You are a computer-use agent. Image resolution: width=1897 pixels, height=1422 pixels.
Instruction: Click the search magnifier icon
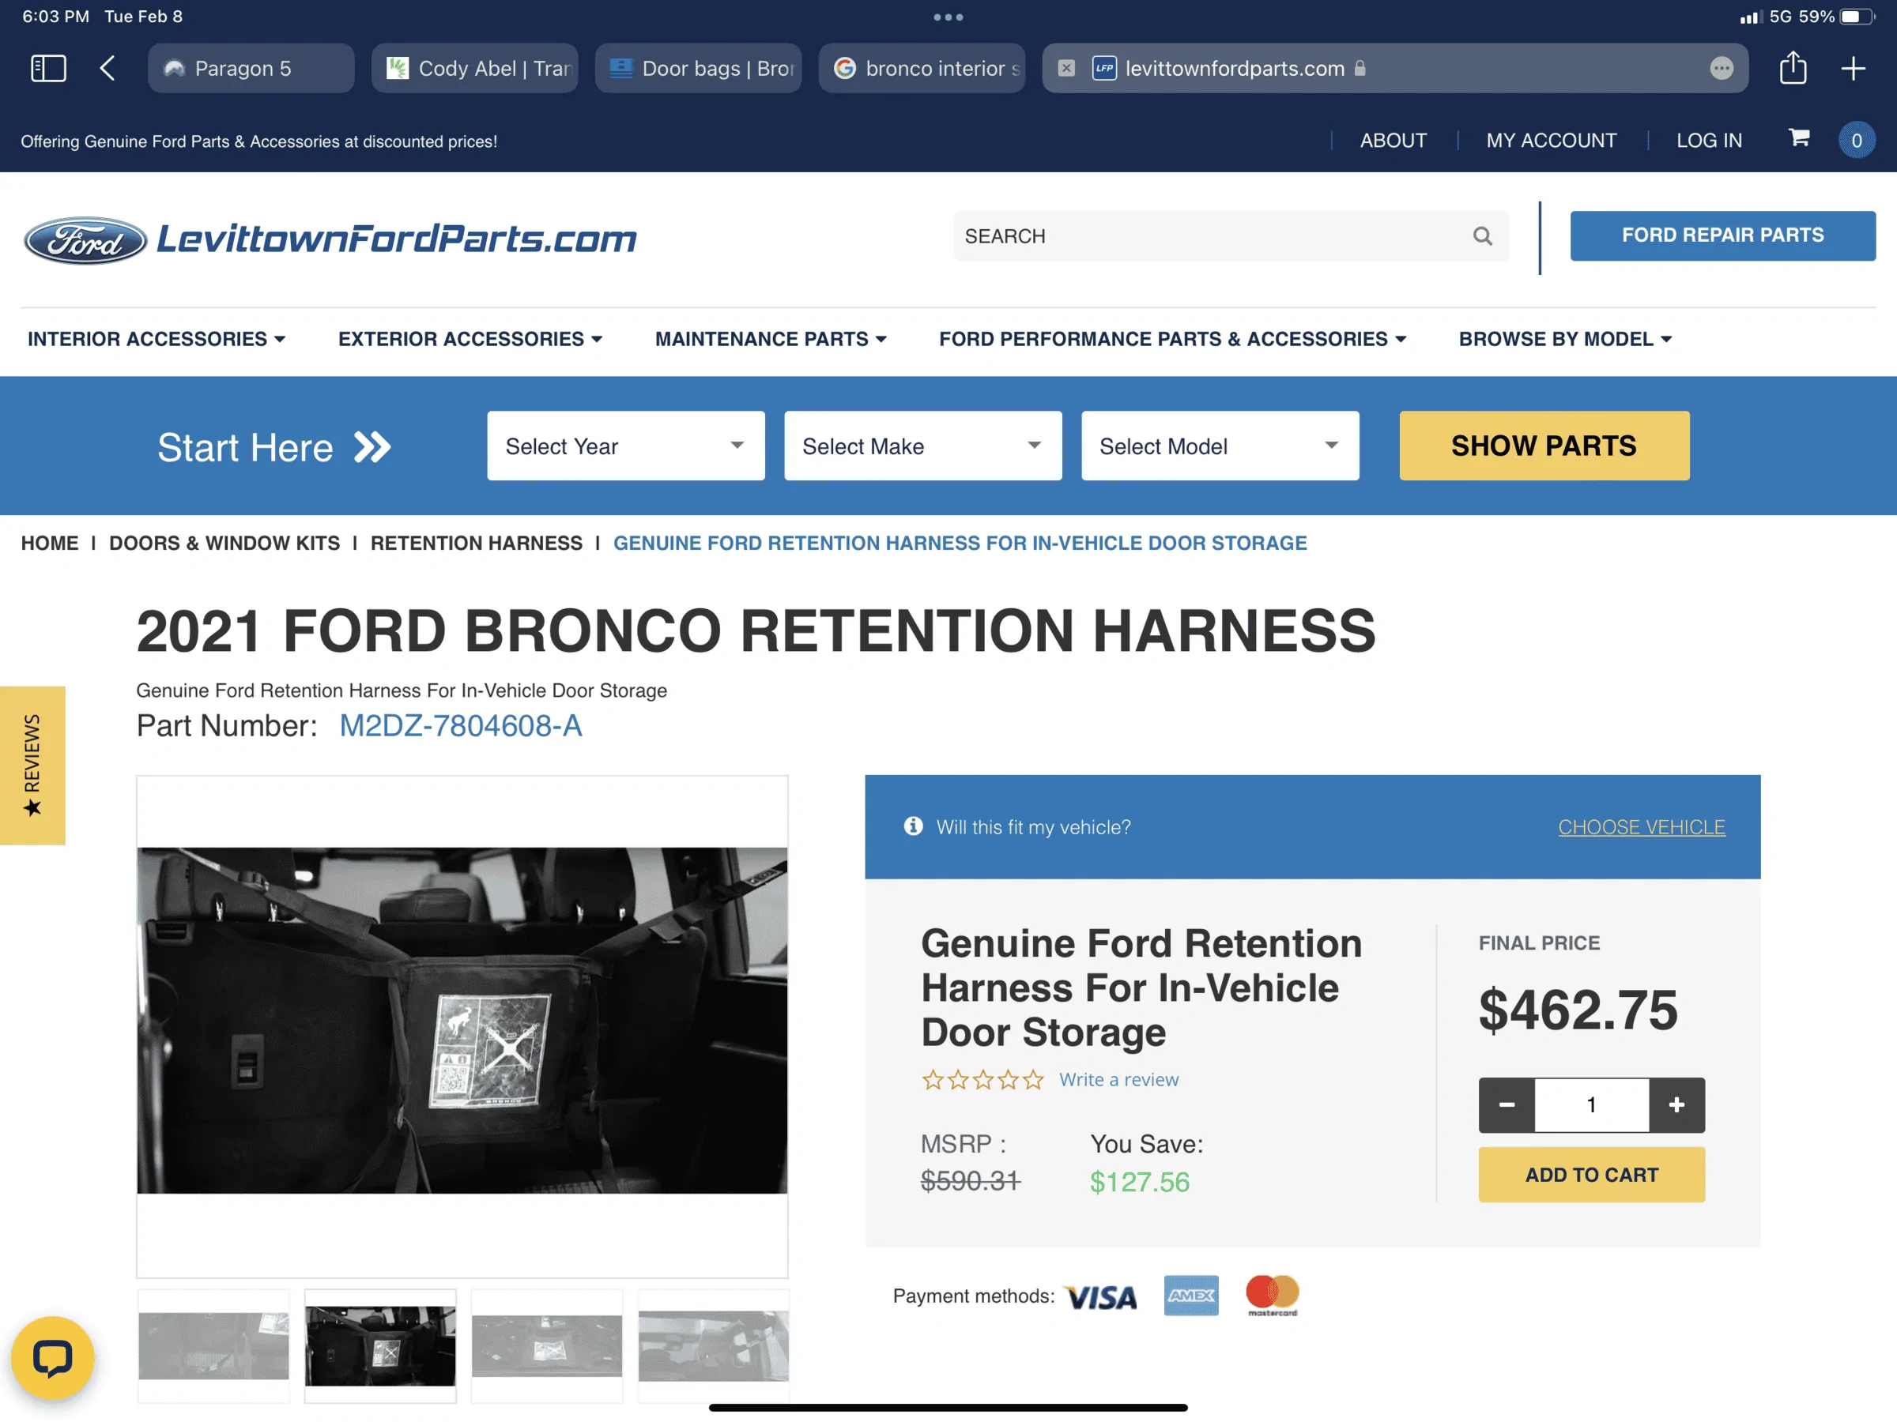tap(1483, 235)
